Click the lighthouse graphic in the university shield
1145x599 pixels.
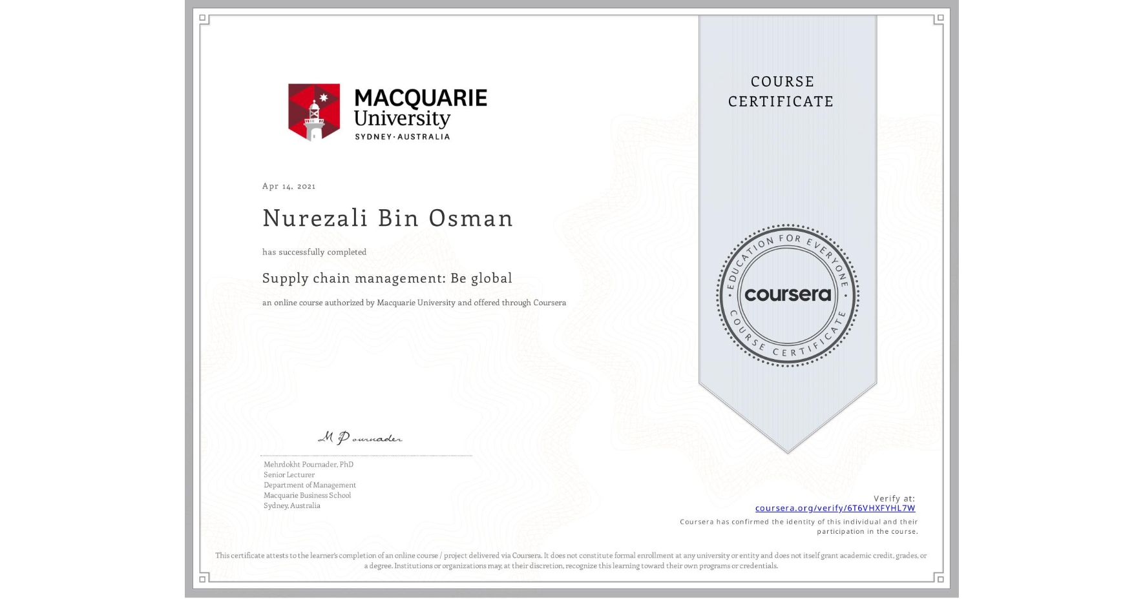pos(313,119)
